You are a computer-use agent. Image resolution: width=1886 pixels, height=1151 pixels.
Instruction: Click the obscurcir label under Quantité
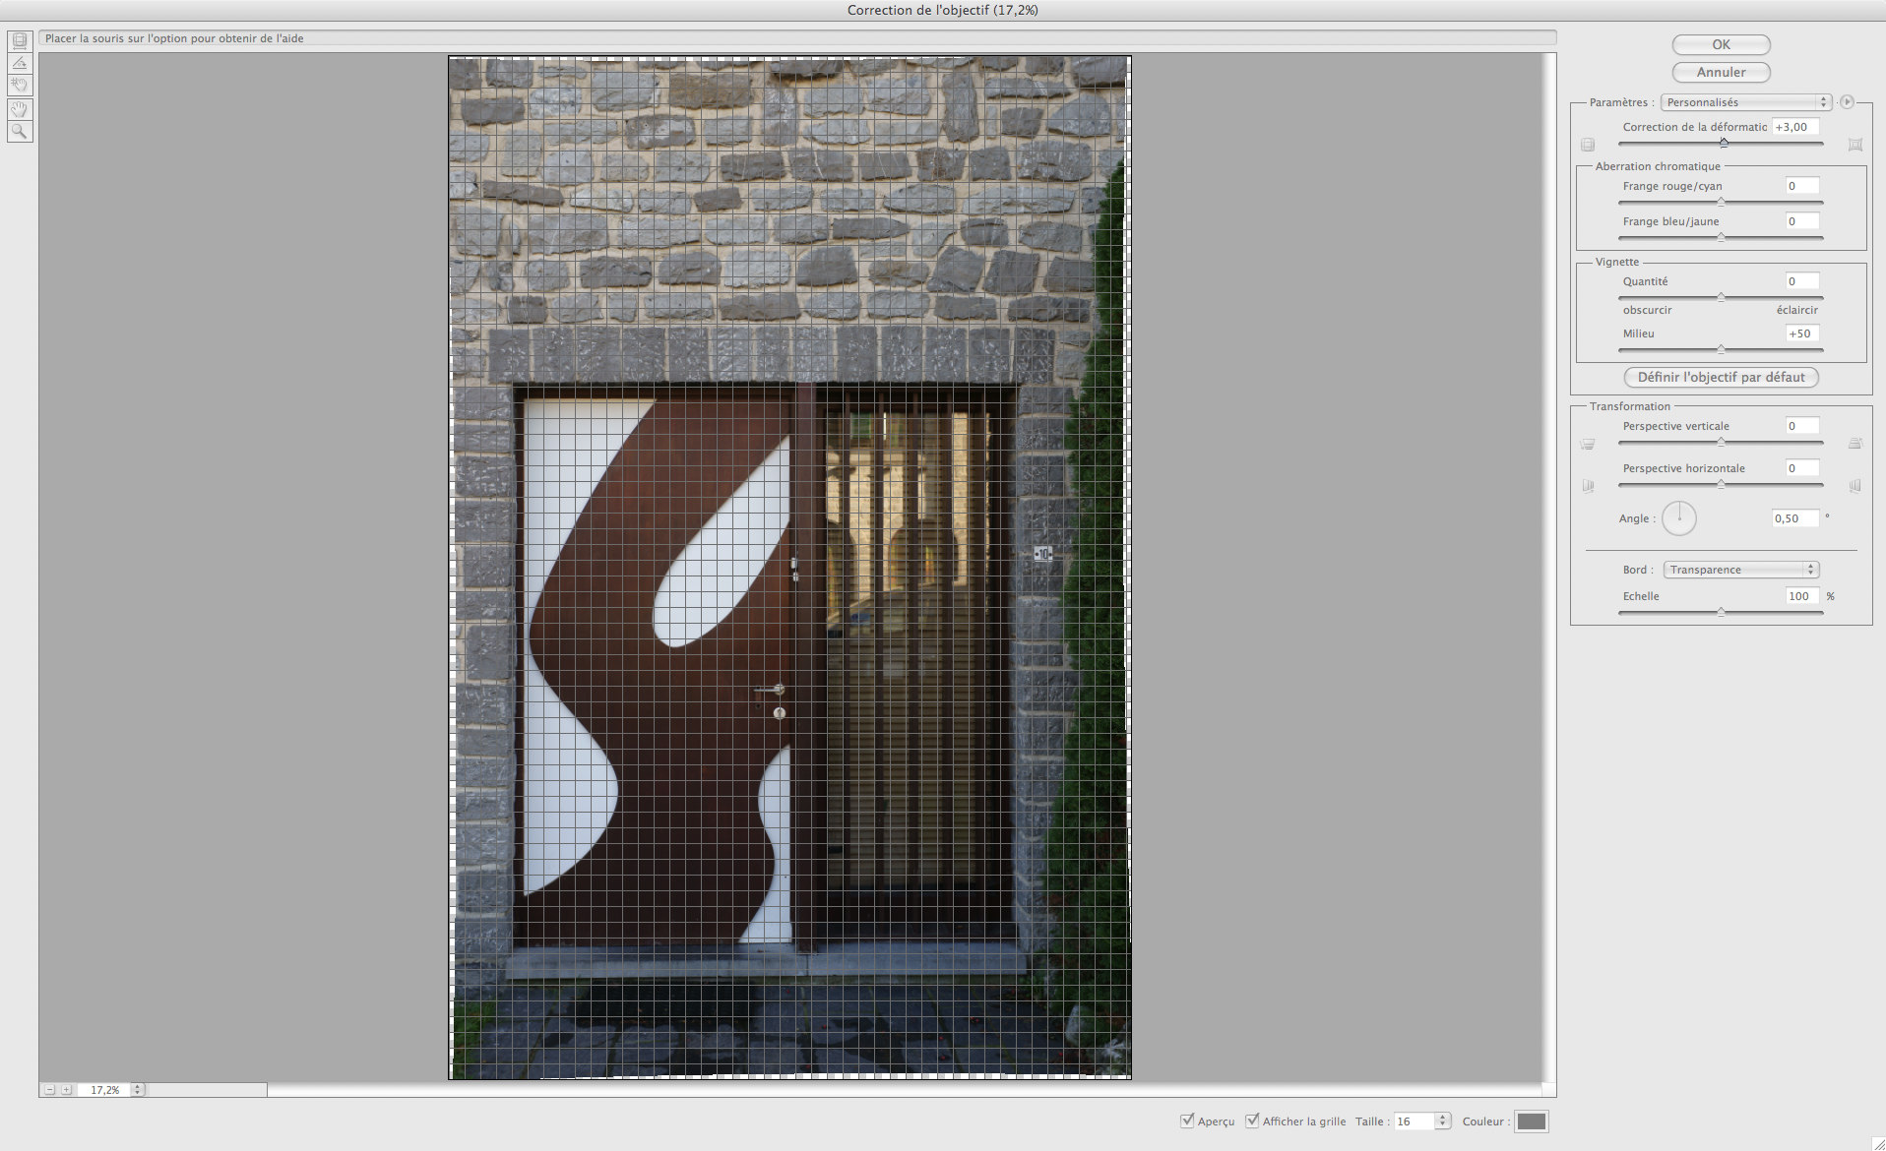point(1647,310)
